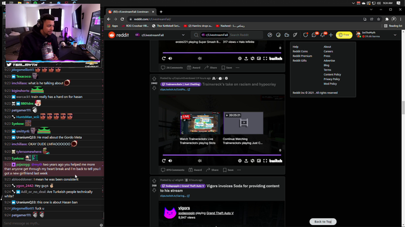Click the Trainwreckstv Just Chatting flair

[x=180, y=84]
